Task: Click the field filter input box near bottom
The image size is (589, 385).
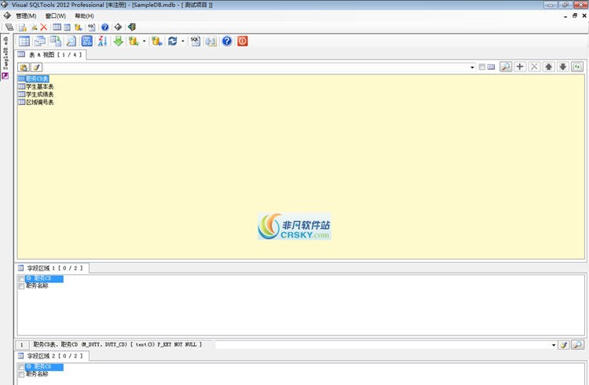Action: click(x=382, y=344)
